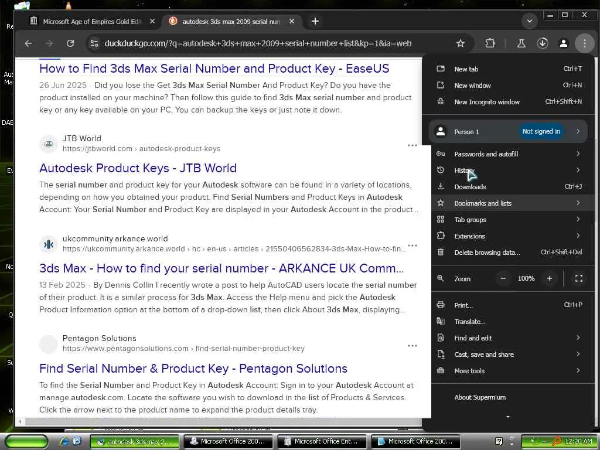
Task: Click the ukcommunity.arkance.world favicon
Action: (49, 244)
